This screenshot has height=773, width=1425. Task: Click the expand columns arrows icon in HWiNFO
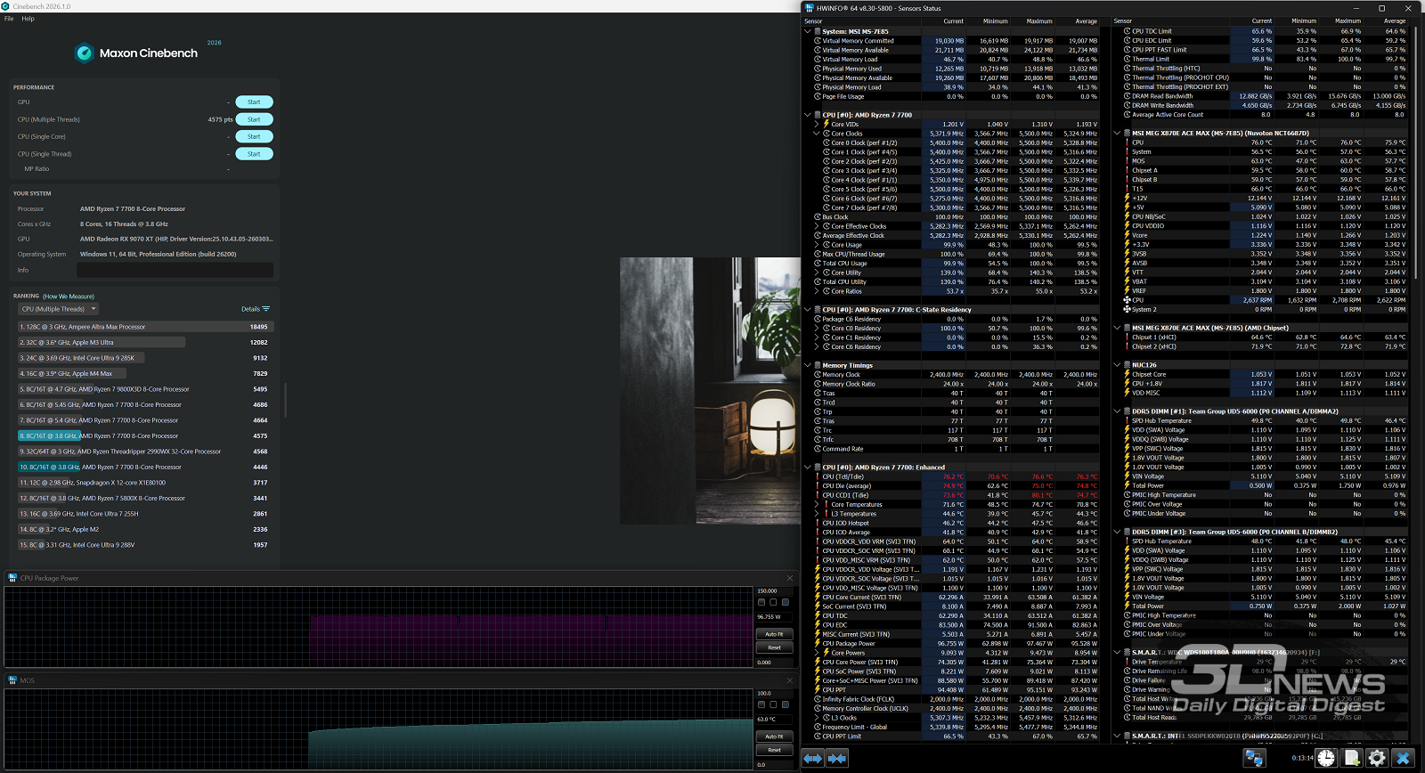pos(813,758)
